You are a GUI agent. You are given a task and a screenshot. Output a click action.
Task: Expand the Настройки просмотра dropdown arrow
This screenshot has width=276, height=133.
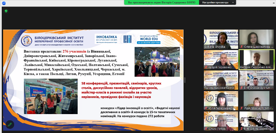tap(233, 2)
